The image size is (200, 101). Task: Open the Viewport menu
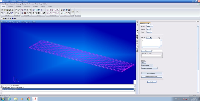(12, 4)
